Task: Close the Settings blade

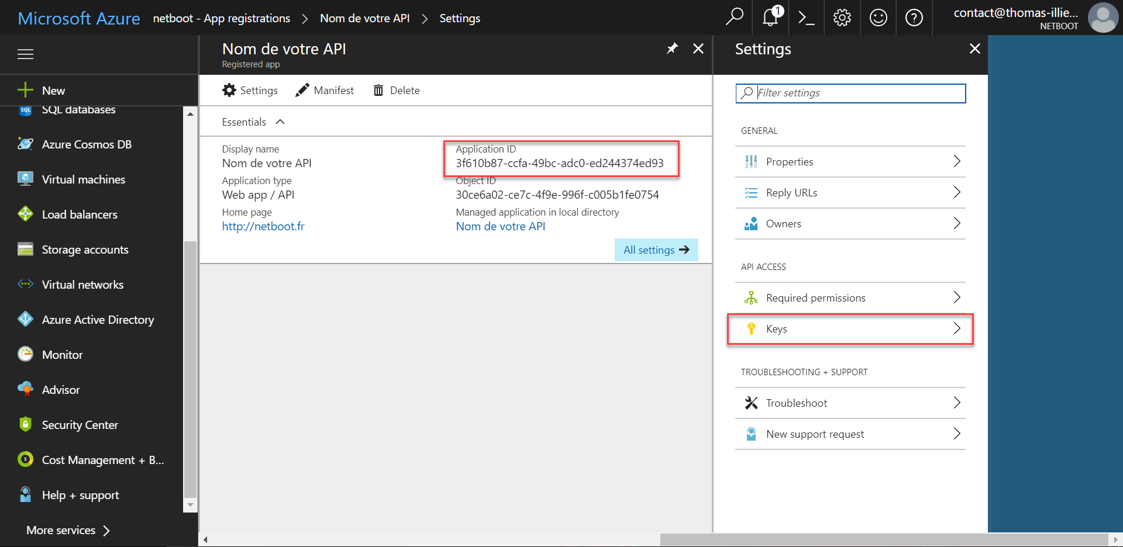Action: point(975,49)
